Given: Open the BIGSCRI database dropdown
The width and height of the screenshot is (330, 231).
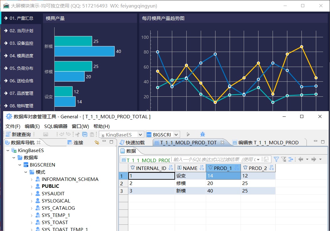Looking at the screenshot, I should (176, 135).
